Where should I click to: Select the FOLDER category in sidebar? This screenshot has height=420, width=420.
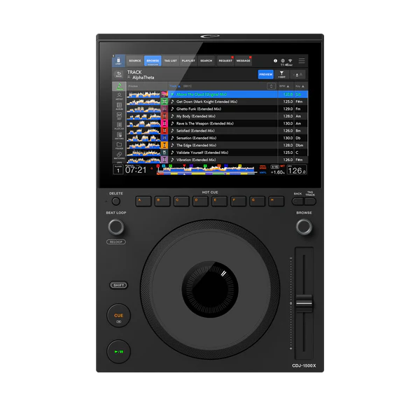(119, 146)
